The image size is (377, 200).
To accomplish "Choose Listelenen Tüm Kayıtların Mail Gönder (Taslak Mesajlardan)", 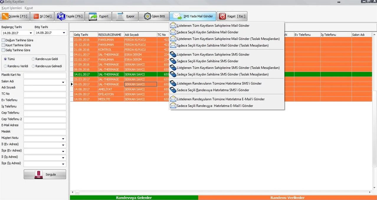I will tap(227, 39).
